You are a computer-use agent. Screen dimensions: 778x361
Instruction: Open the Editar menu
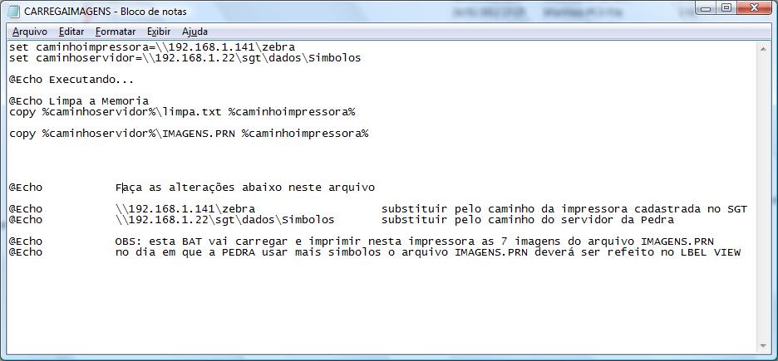click(x=71, y=32)
